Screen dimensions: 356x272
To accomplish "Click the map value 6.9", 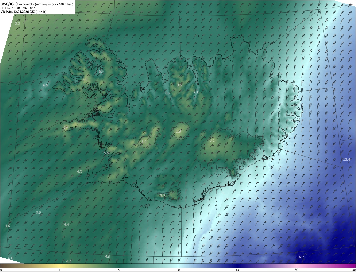I will pyautogui.click(x=46, y=85).
